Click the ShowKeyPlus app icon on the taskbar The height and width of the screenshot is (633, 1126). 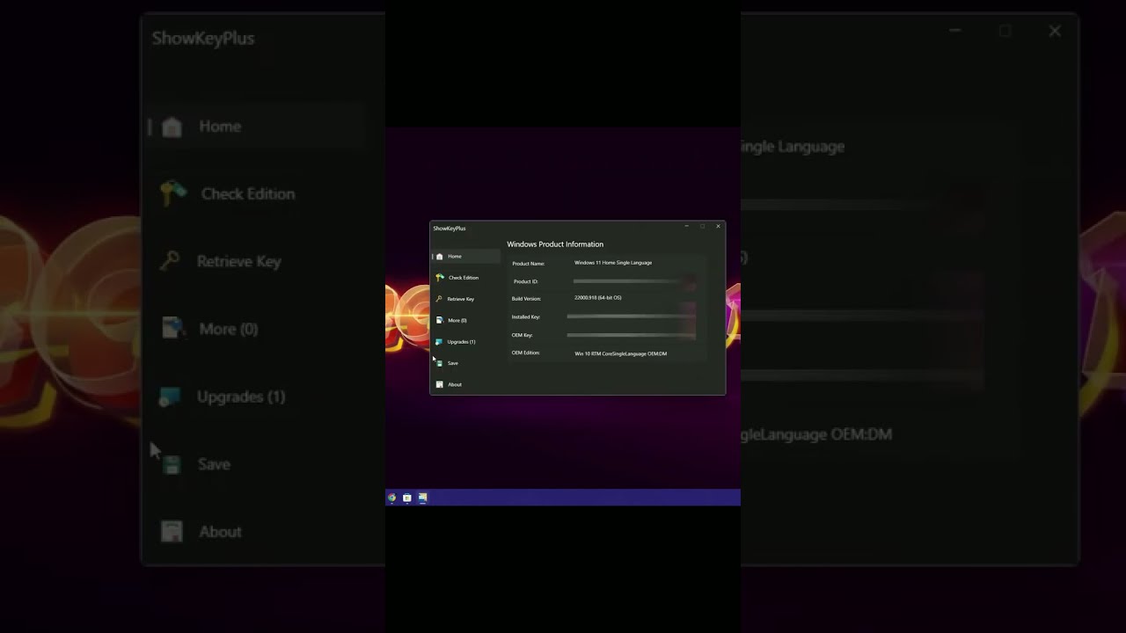(x=423, y=498)
